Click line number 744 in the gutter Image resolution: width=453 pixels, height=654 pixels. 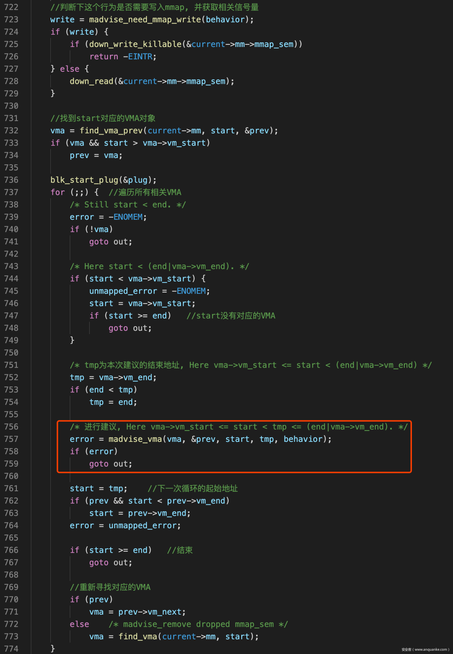11,279
